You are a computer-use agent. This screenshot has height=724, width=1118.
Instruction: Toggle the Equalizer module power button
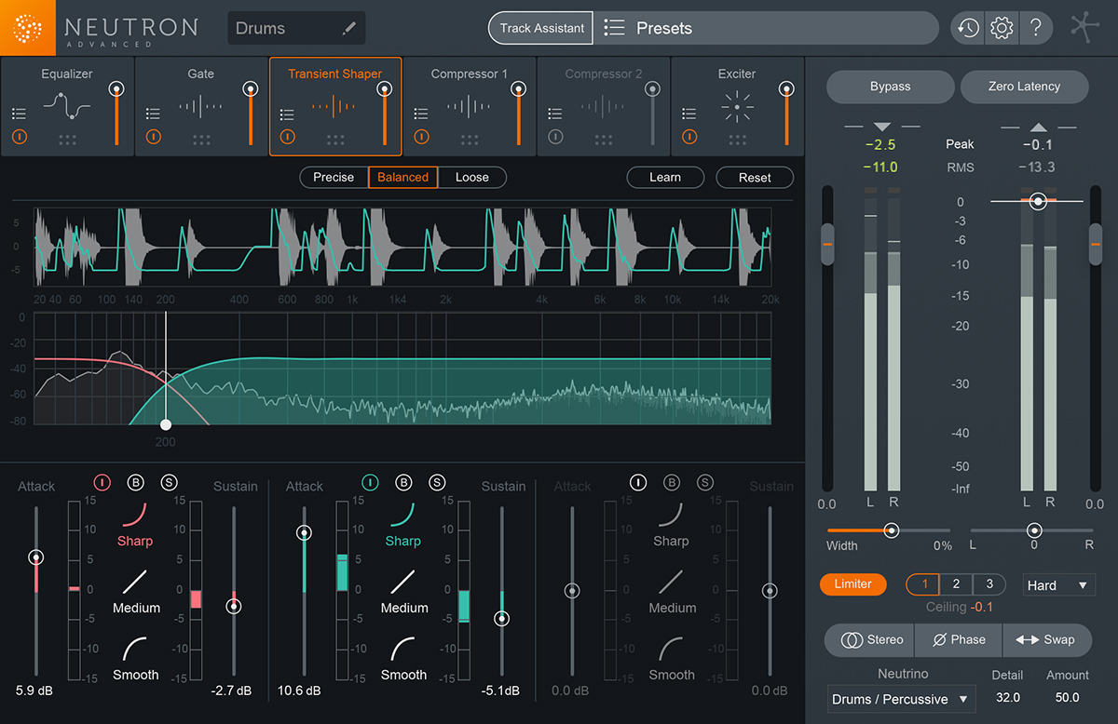[20, 137]
